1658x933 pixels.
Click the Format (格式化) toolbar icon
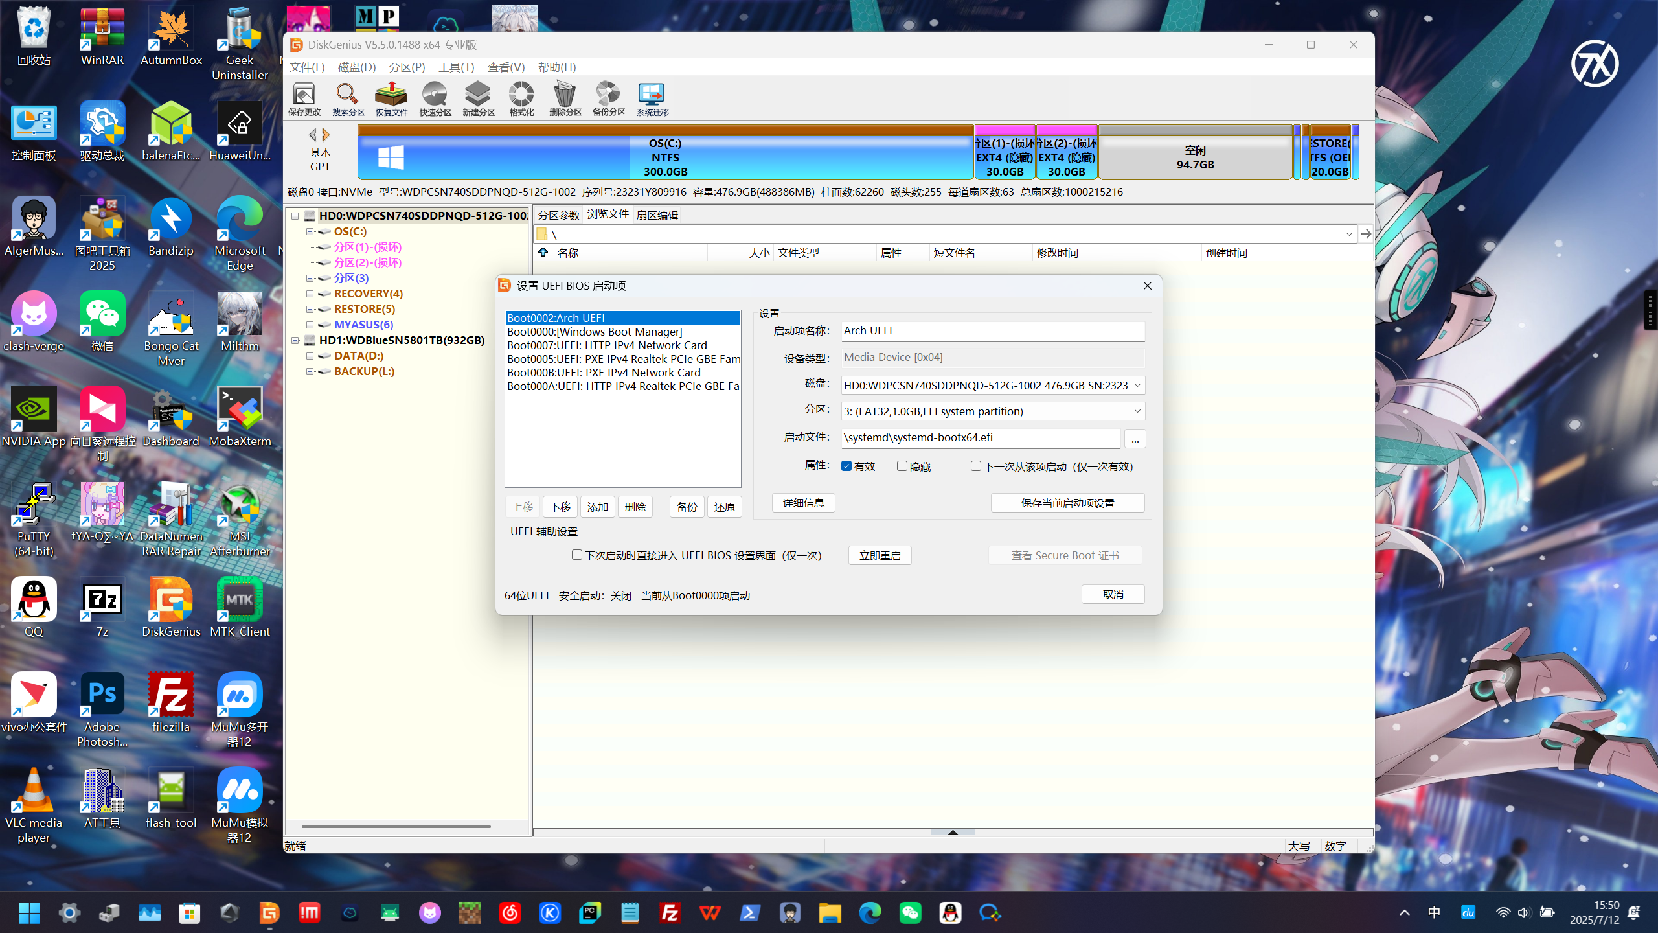(x=521, y=98)
